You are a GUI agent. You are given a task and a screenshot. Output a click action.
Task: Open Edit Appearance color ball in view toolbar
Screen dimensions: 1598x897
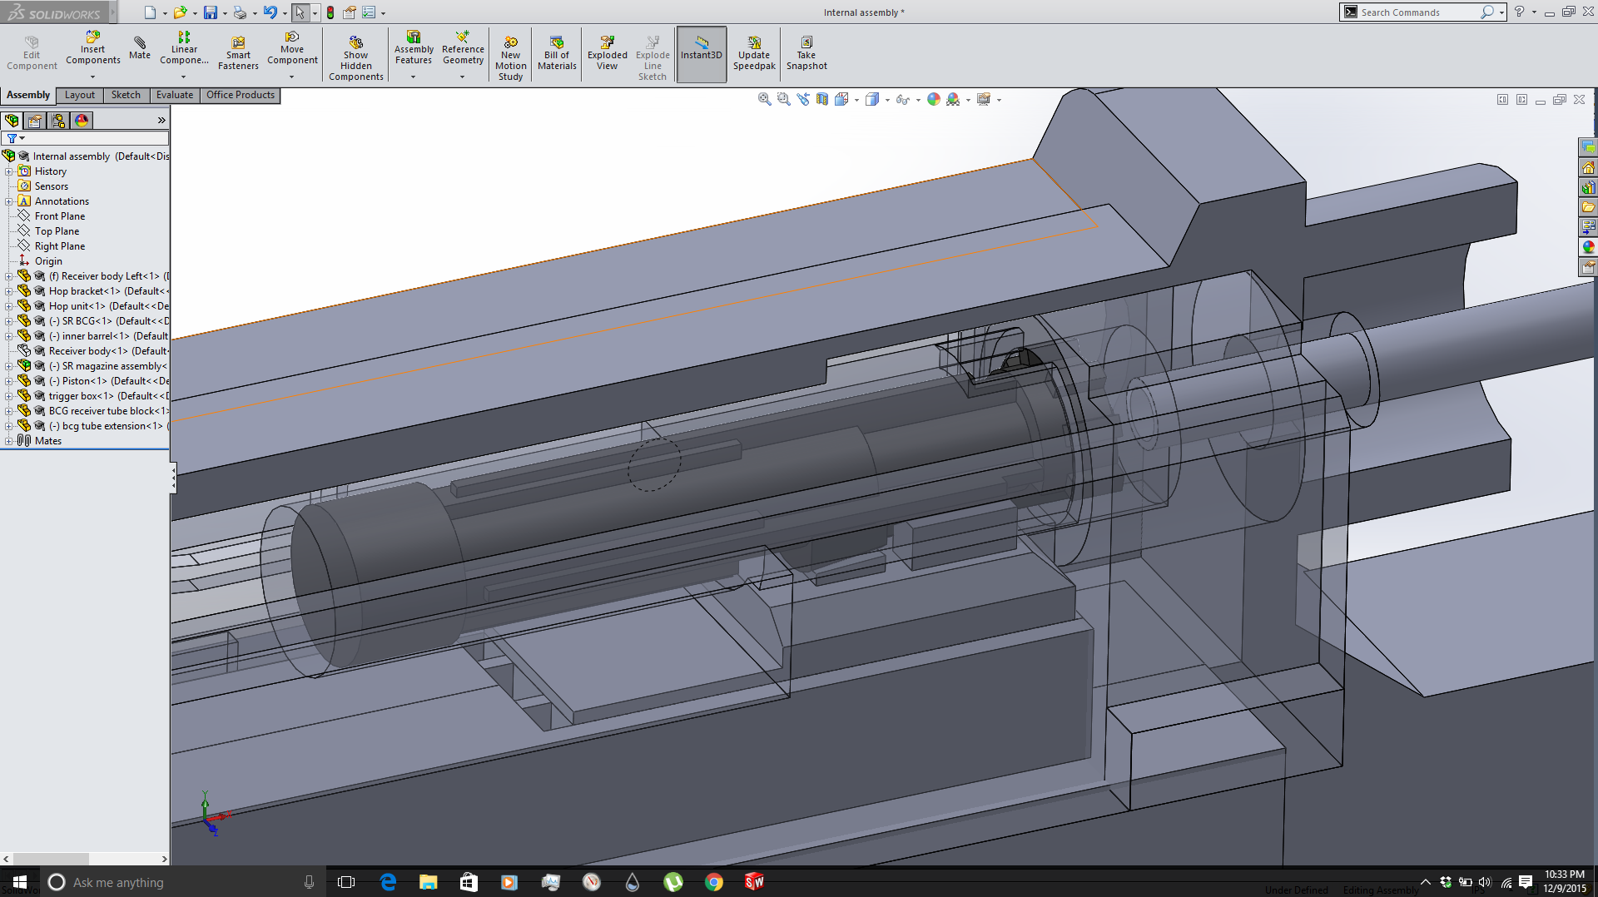pos(933,99)
